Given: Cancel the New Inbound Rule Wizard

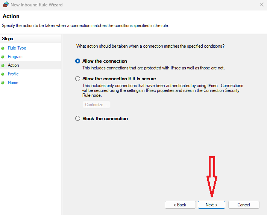Looking at the screenshot, I should 244,205.
